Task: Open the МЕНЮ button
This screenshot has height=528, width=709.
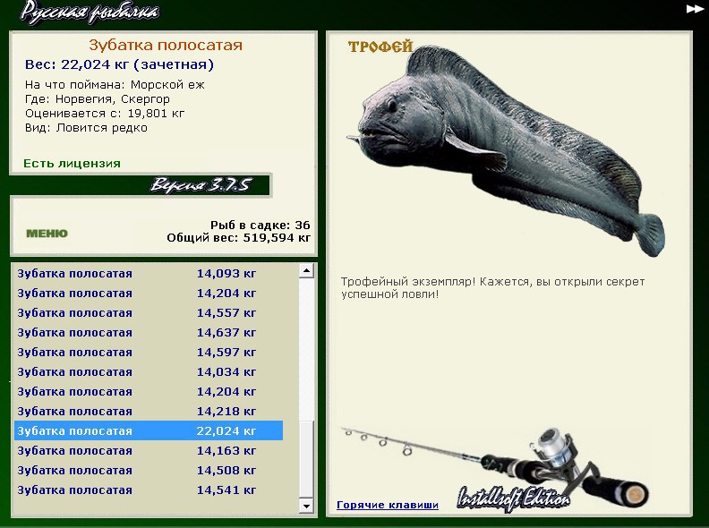Action: pyautogui.click(x=47, y=234)
